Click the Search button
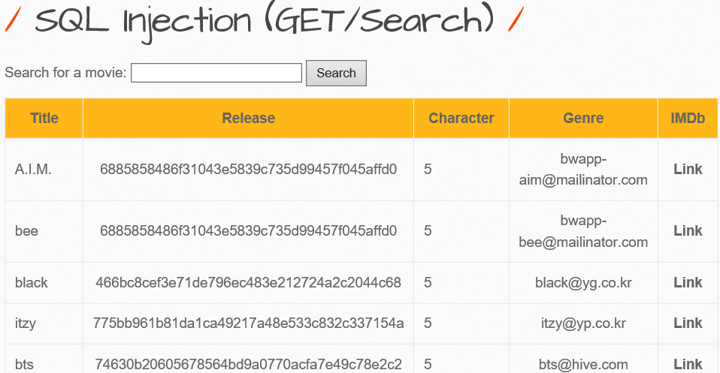 coord(336,73)
